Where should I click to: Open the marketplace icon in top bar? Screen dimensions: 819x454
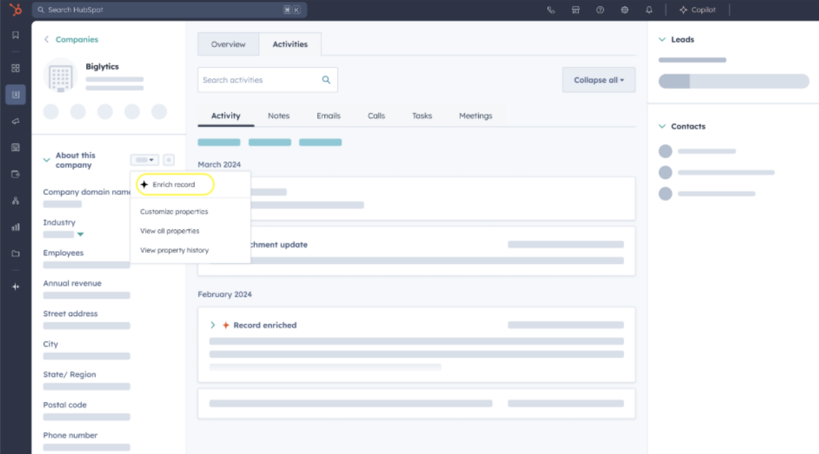[x=575, y=10]
